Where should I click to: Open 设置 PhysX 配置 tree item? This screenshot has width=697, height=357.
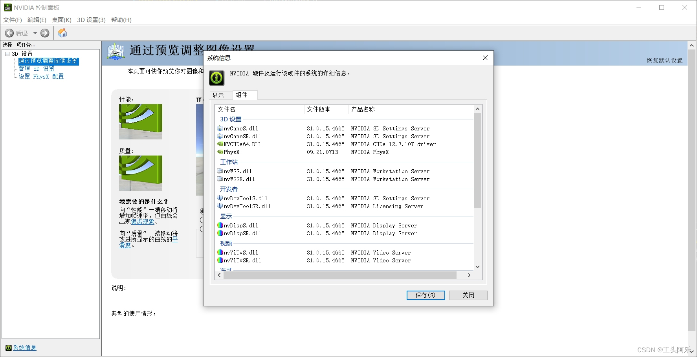pos(41,77)
